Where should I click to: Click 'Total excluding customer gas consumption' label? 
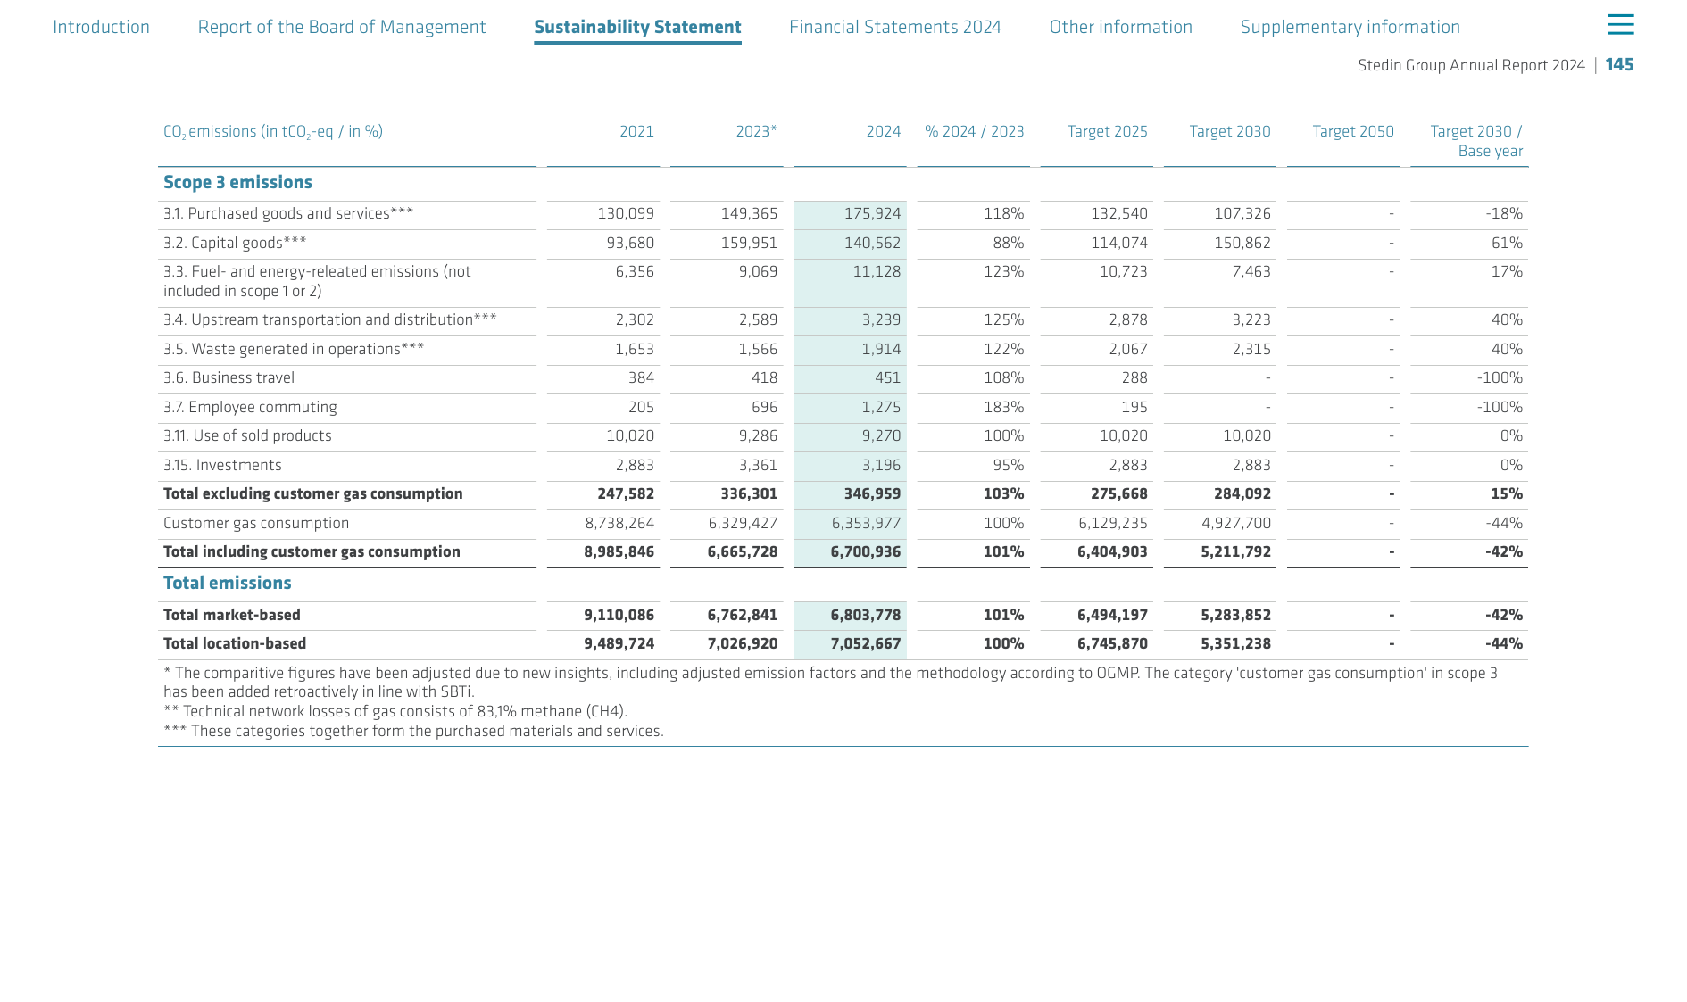tap(313, 493)
